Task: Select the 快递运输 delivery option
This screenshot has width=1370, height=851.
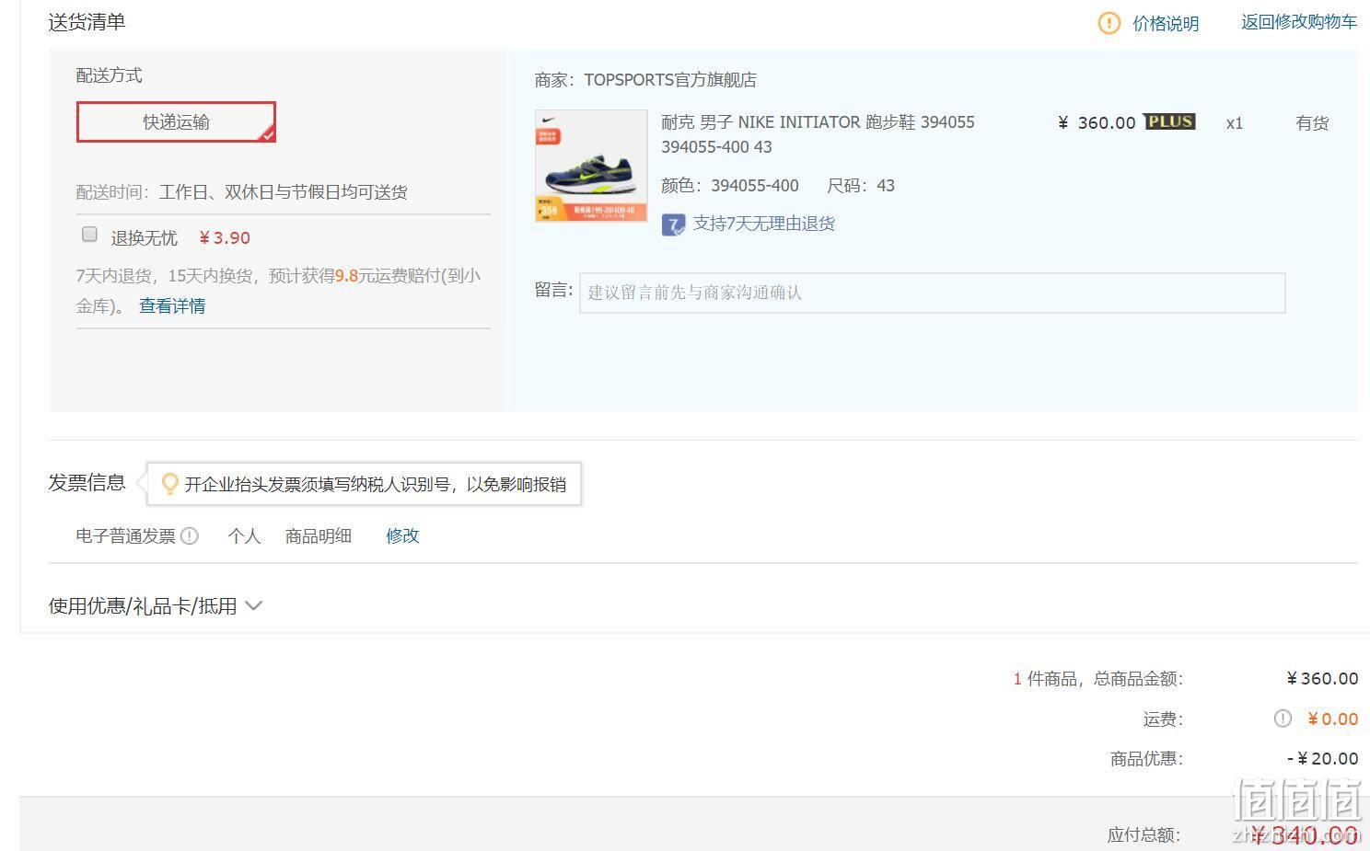Action: point(176,121)
